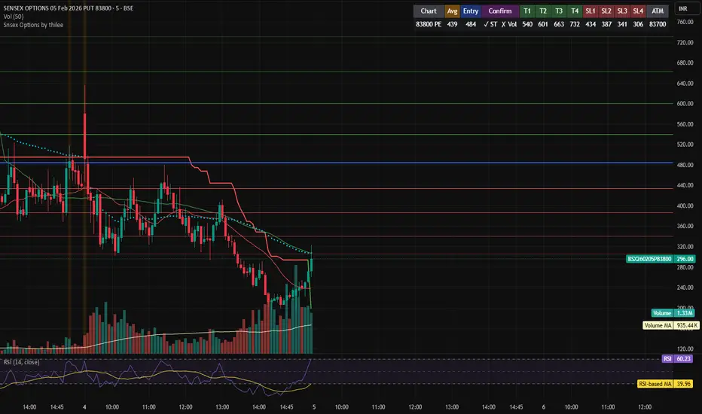
Task: Click the Avg header cell
Action: tap(452, 11)
